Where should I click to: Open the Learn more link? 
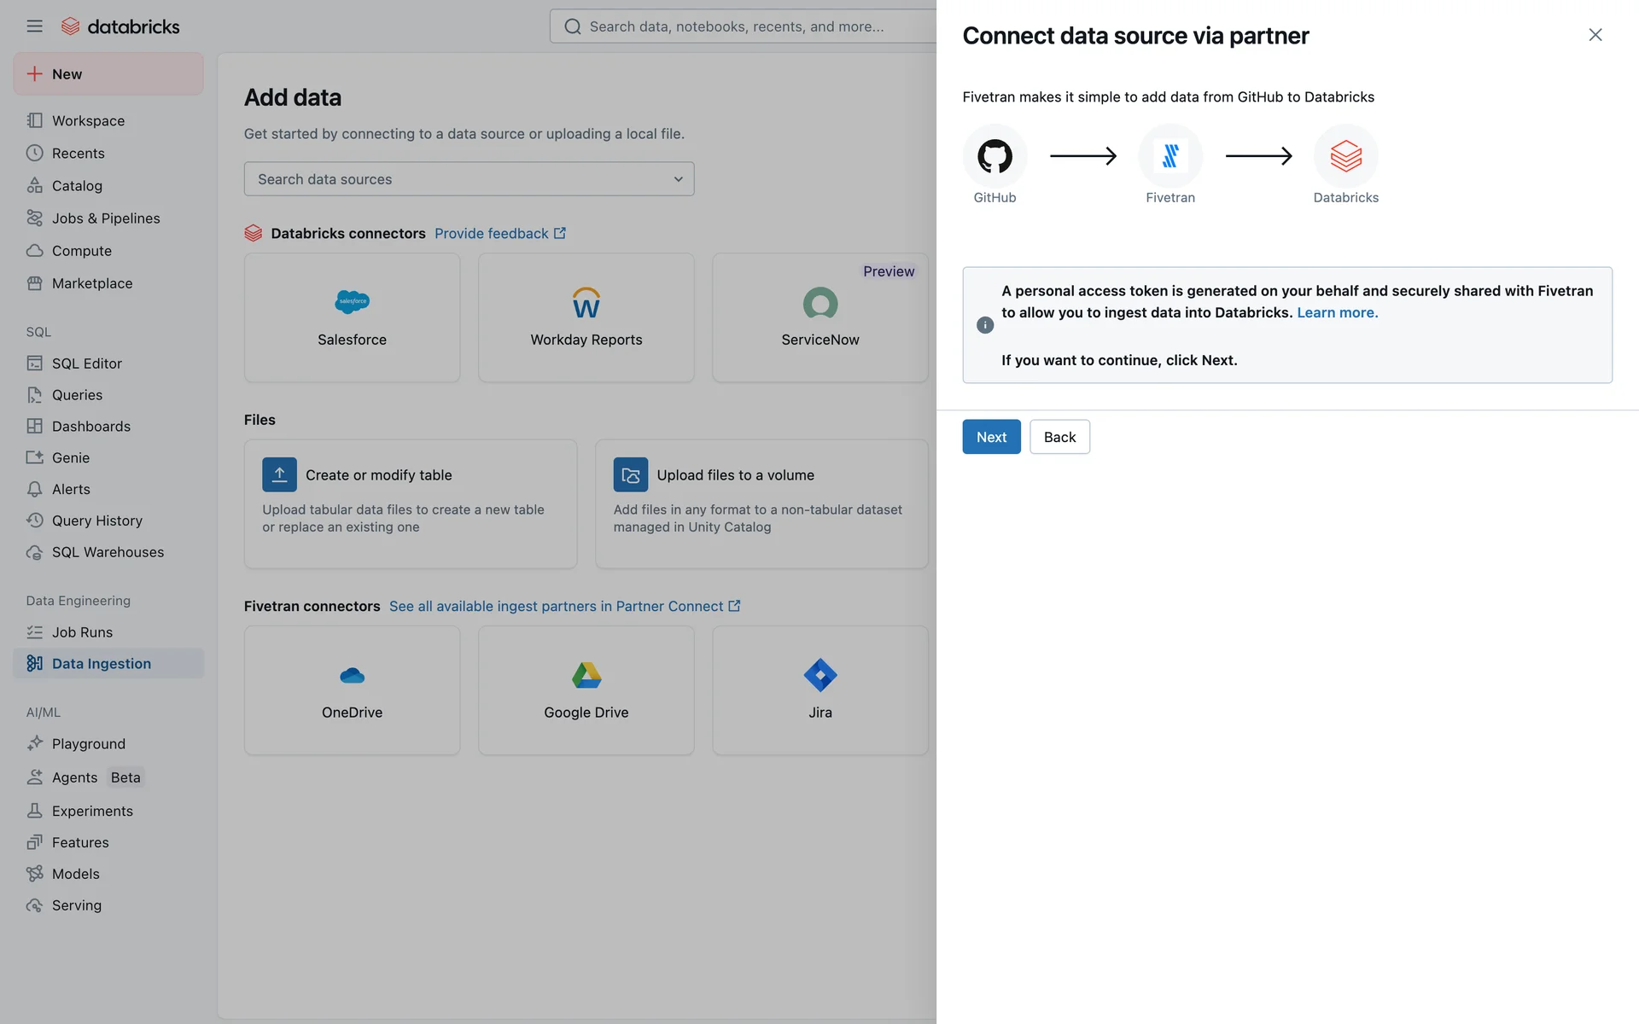click(x=1337, y=312)
